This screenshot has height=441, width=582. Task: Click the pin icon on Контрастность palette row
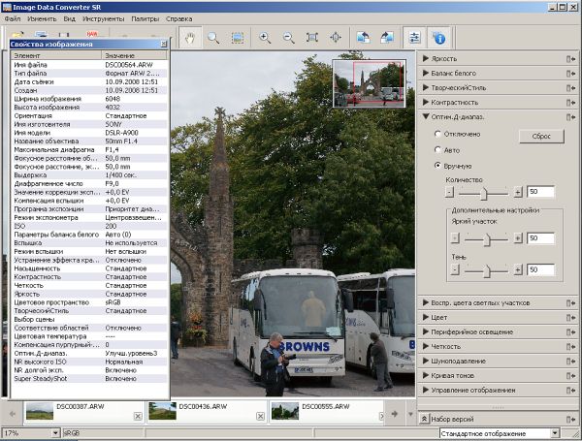(x=571, y=103)
